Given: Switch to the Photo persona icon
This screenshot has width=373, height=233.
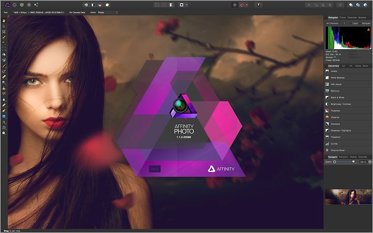Looking at the screenshot, I should coord(7,5).
